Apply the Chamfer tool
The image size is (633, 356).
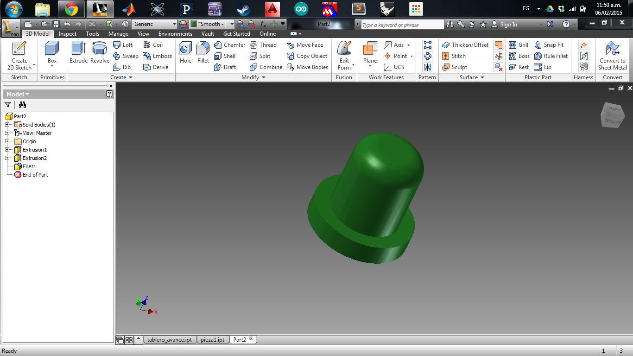230,45
